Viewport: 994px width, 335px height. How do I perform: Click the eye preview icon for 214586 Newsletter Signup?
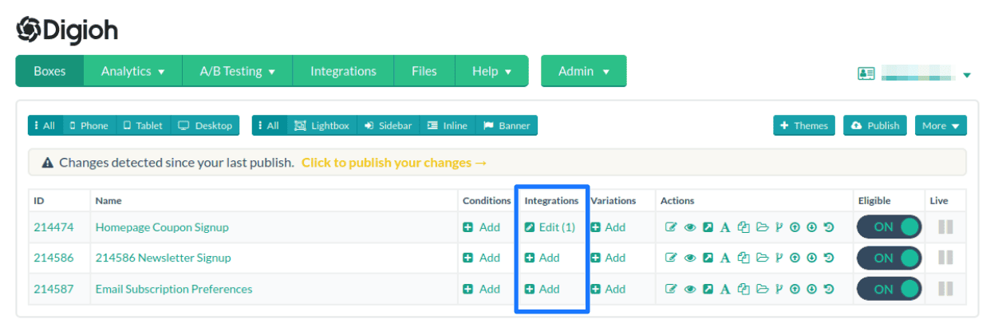click(690, 258)
